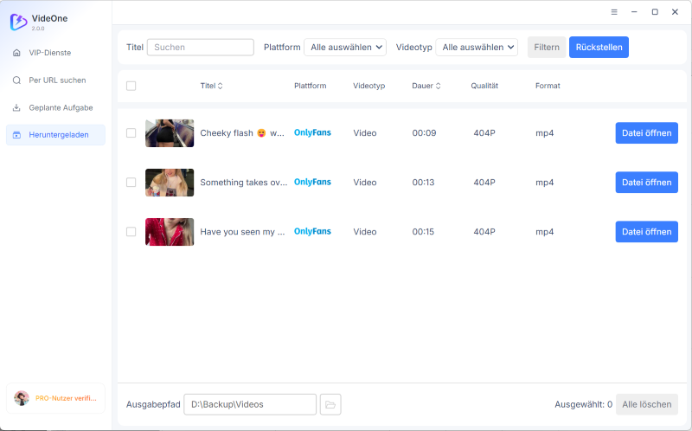Click the Videotyp column header

(369, 86)
